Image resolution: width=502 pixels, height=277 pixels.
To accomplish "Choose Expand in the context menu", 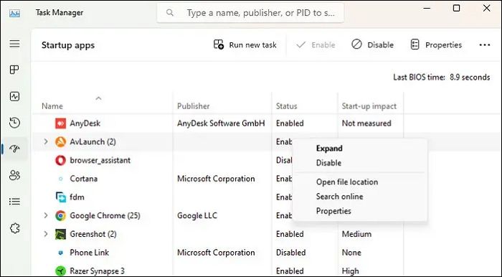I will coord(329,149).
